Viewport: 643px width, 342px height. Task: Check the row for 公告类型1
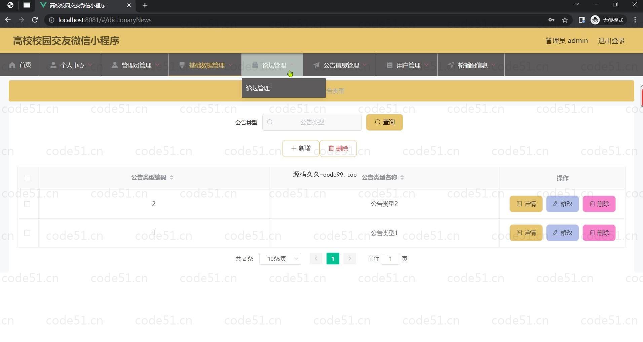(x=27, y=233)
